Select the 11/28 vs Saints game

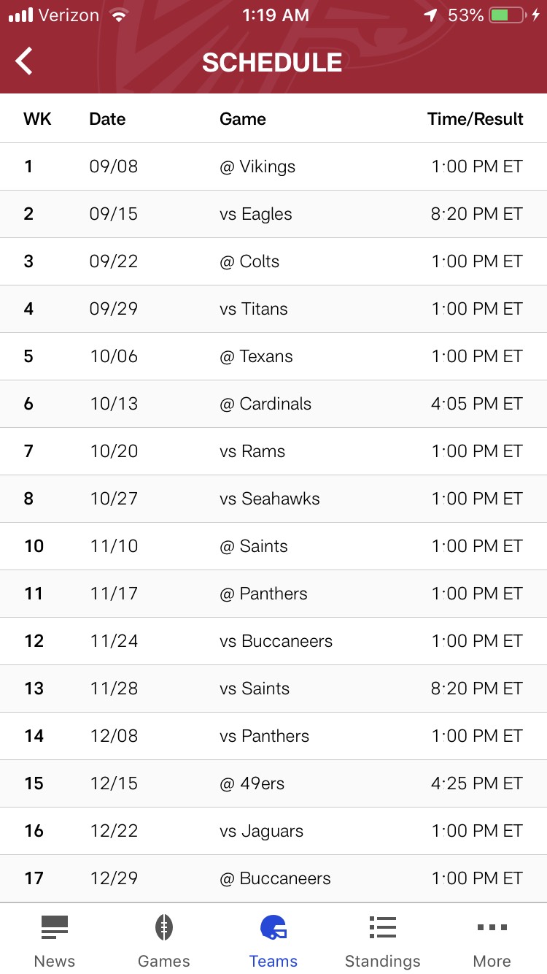click(x=273, y=689)
